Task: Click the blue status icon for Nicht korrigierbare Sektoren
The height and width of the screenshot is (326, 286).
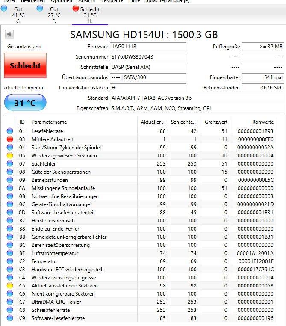Action: point(10,293)
